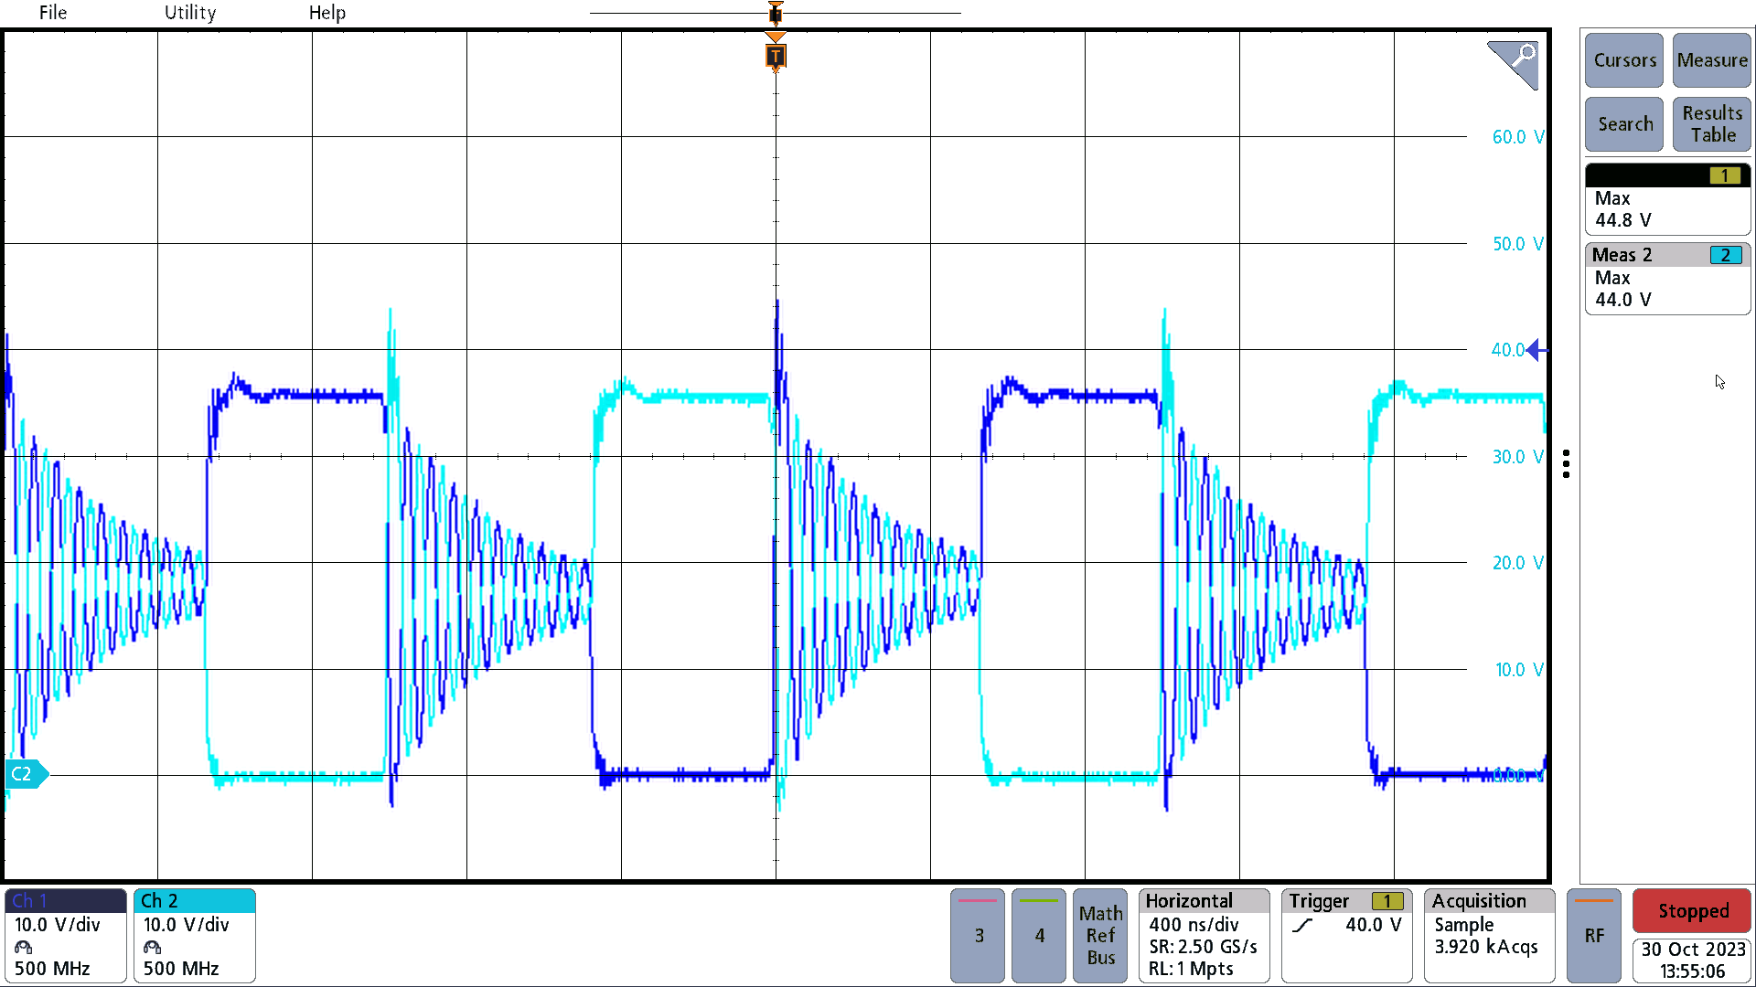Click the Cursors button
Screen dimensions: 1756x987
click(x=1624, y=60)
